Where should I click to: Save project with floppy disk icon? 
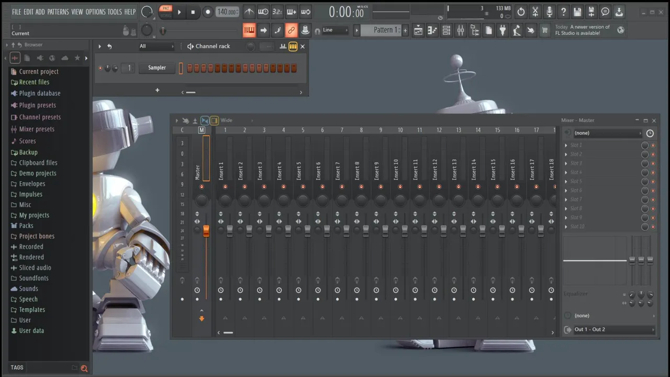pyautogui.click(x=577, y=12)
